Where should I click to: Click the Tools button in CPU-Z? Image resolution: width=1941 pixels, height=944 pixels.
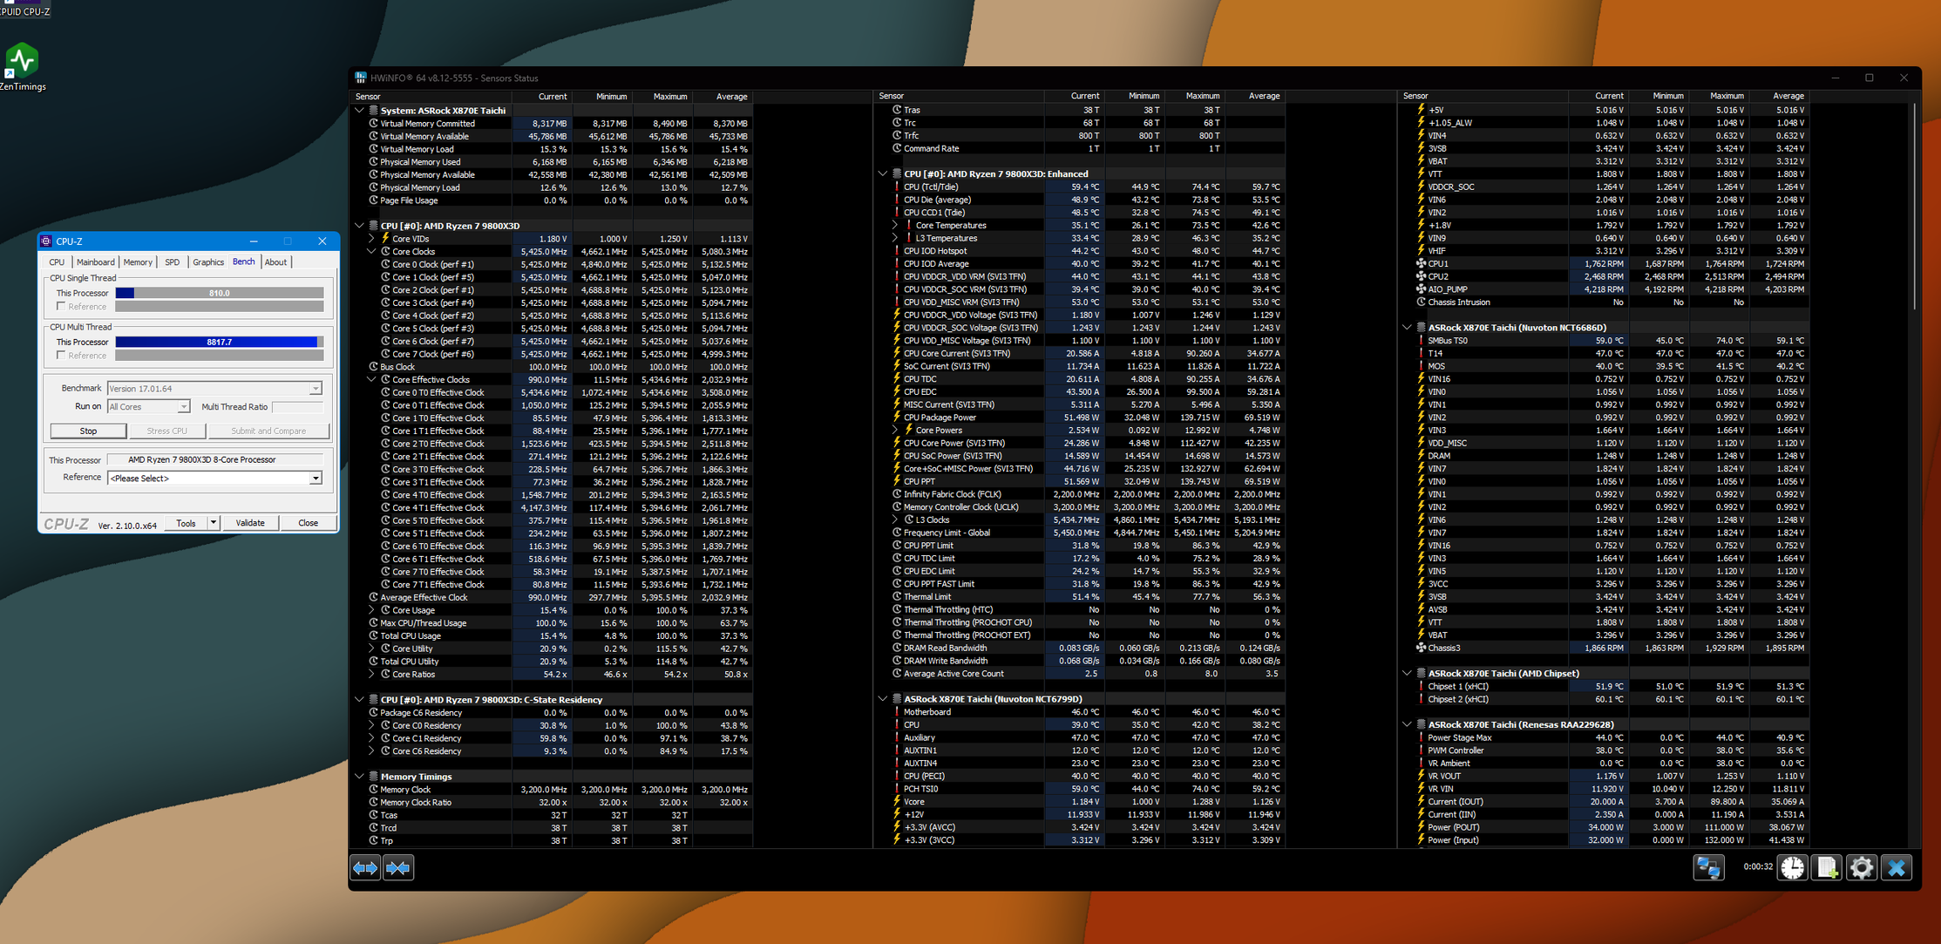point(186,523)
